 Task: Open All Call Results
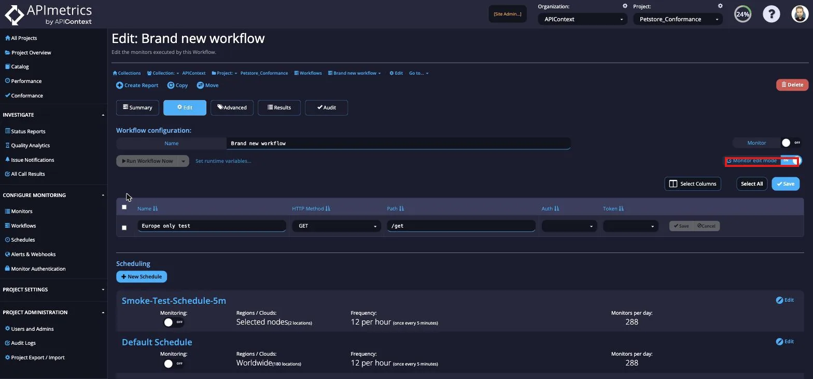tap(25, 174)
